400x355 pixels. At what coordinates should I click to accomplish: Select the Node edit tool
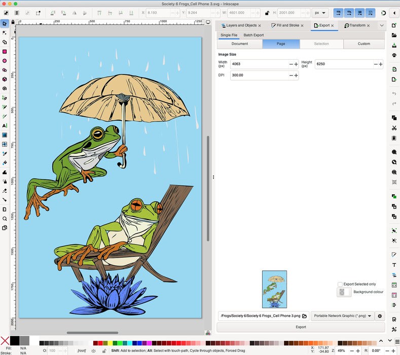pos(5,33)
